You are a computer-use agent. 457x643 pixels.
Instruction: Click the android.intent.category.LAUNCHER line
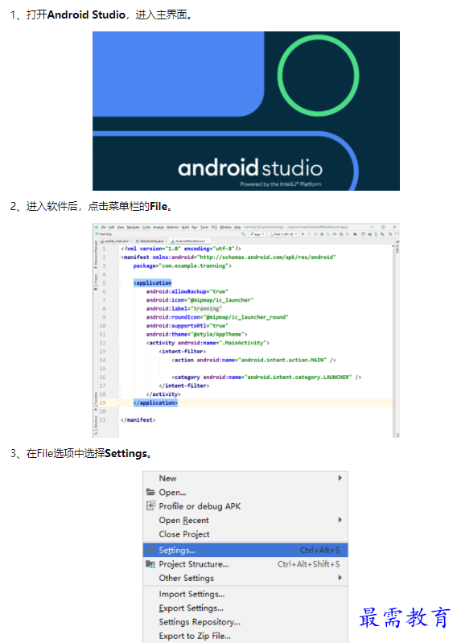point(266,377)
